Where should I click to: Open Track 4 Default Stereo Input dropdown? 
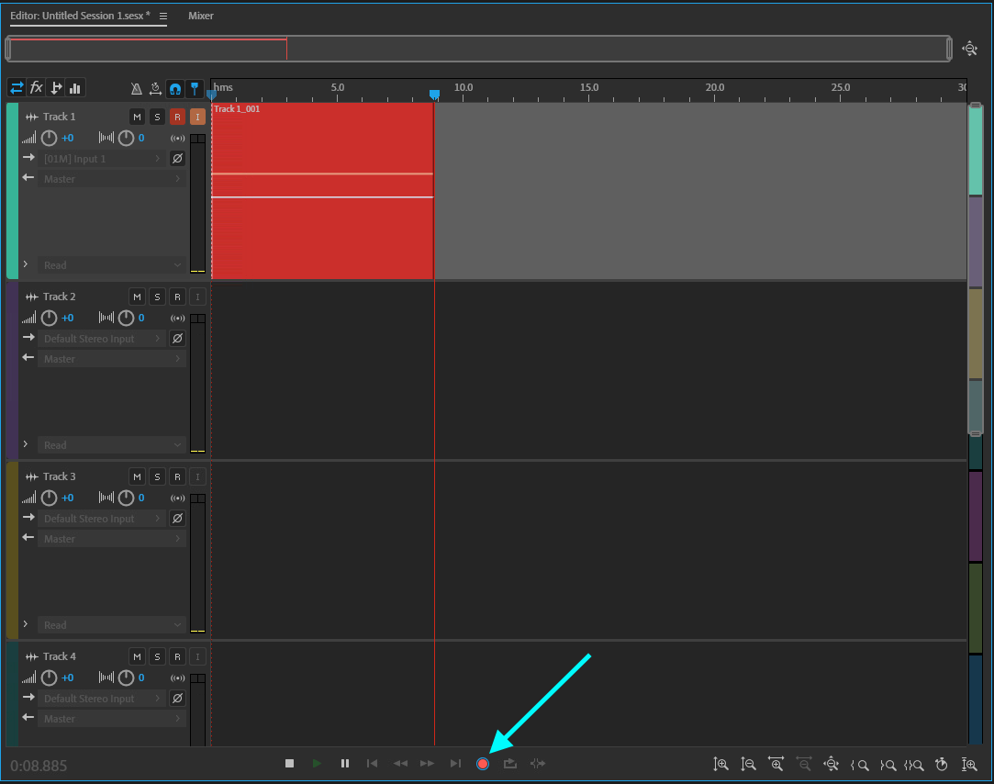(102, 699)
